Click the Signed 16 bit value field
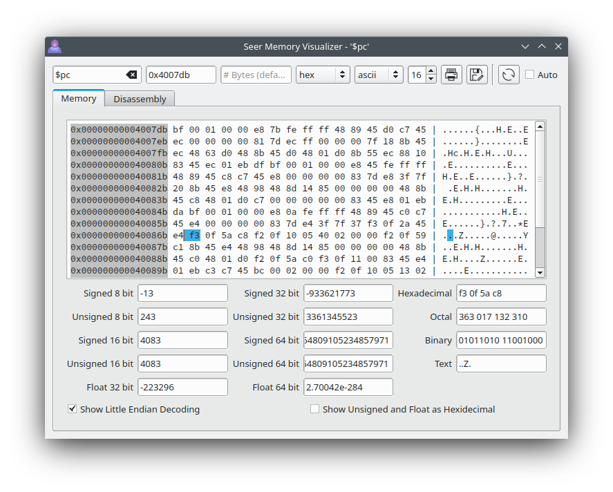613x492 pixels. (x=182, y=340)
